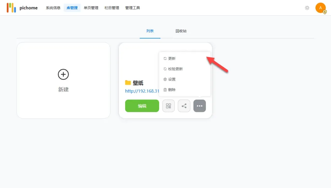Open 栏目管理 in top navigation
The height and width of the screenshot is (188, 331).
pyautogui.click(x=112, y=8)
